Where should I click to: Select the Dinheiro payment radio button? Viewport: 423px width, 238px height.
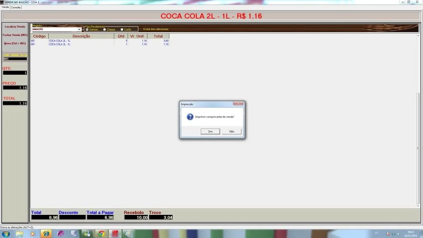point(87,29)
